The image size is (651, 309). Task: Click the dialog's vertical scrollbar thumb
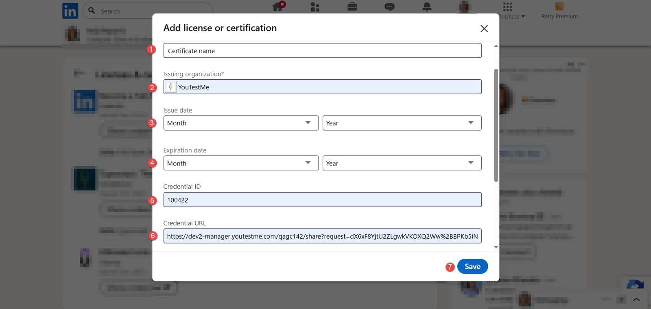(x=496, y=125)
